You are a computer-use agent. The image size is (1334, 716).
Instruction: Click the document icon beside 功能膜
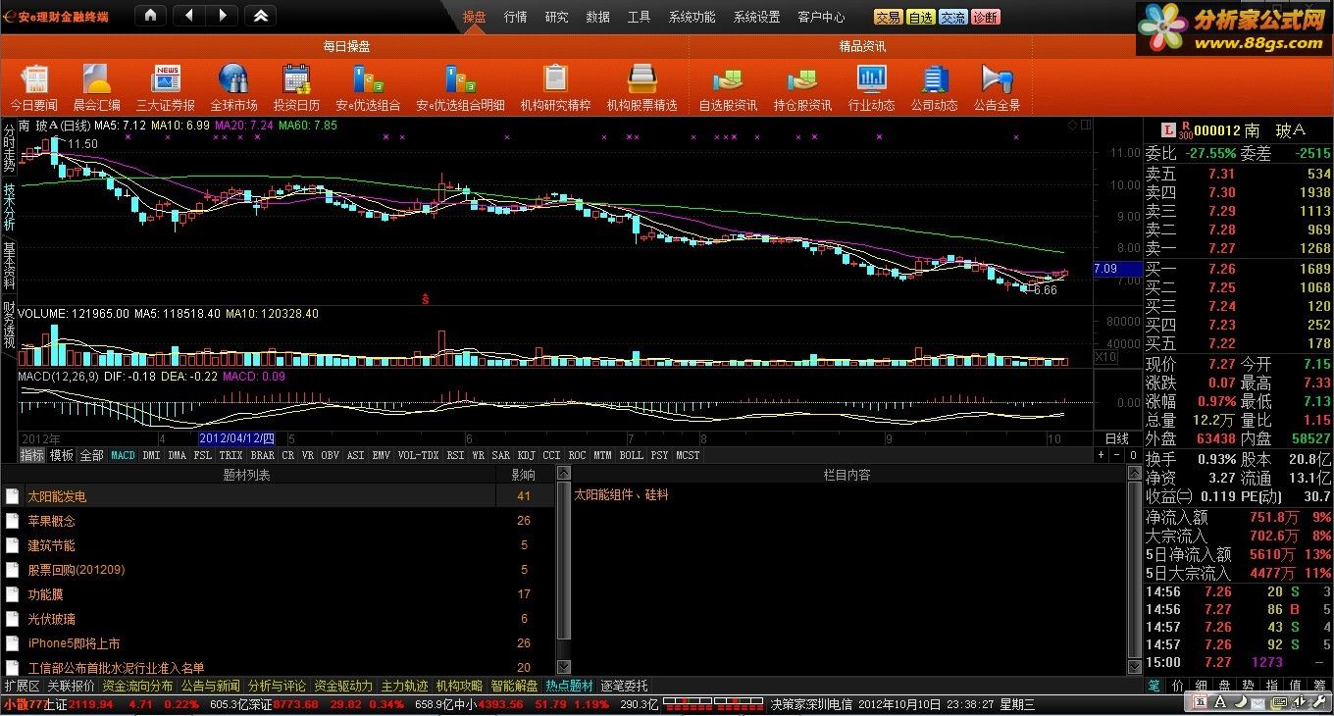pos(13,594)
